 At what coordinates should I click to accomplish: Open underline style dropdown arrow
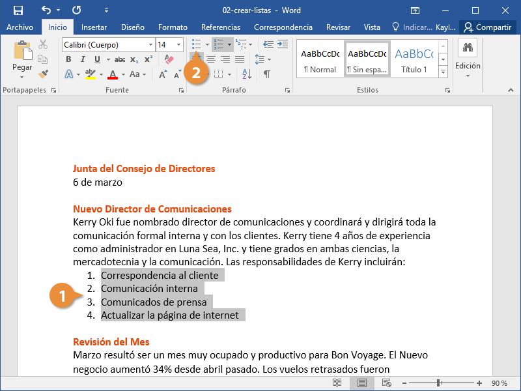(108, 59)
